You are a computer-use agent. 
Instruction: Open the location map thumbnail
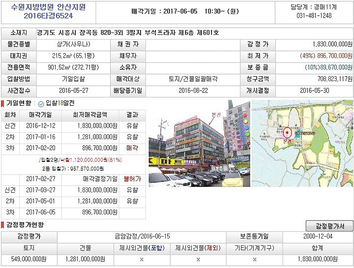302,143
